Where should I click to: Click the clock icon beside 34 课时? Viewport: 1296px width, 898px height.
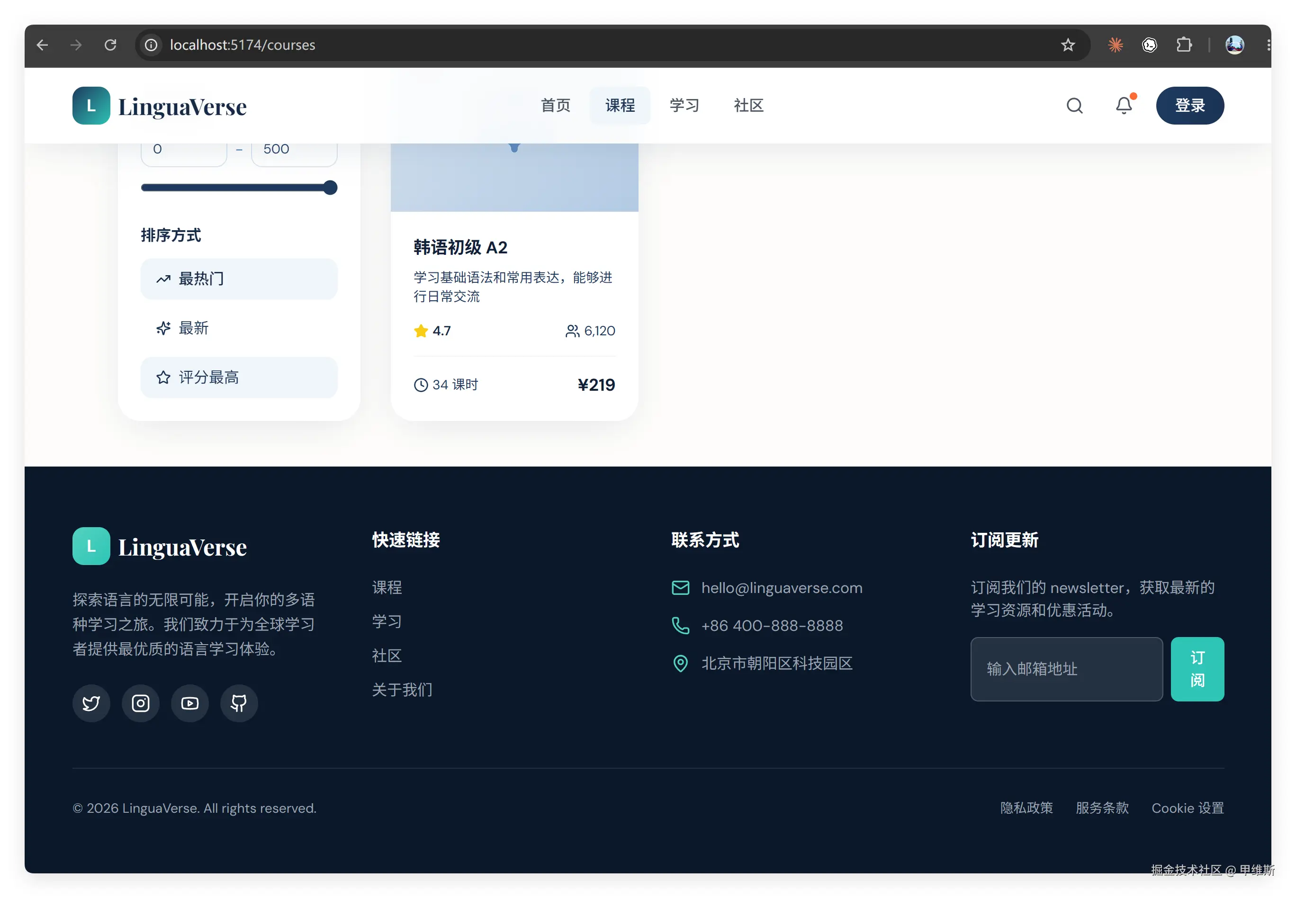click(x=420, y=385)
